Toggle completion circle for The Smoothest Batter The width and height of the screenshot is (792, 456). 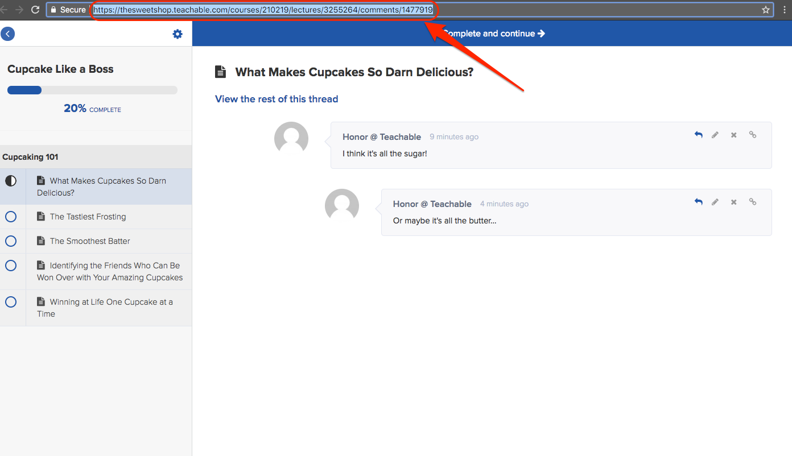[x=11, y=241]
